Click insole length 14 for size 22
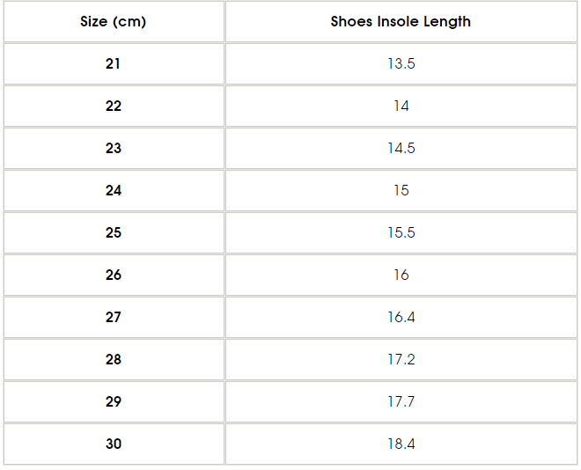The height and width of the screenshot is (470, 581). (x=401, y=106)
